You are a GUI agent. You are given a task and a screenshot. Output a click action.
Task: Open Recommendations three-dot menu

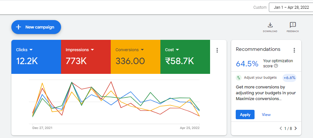tap(294, 50)
